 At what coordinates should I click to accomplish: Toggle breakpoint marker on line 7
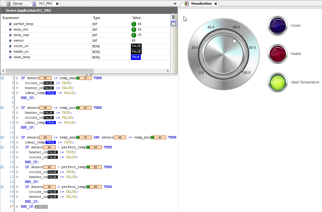[17, 108]
